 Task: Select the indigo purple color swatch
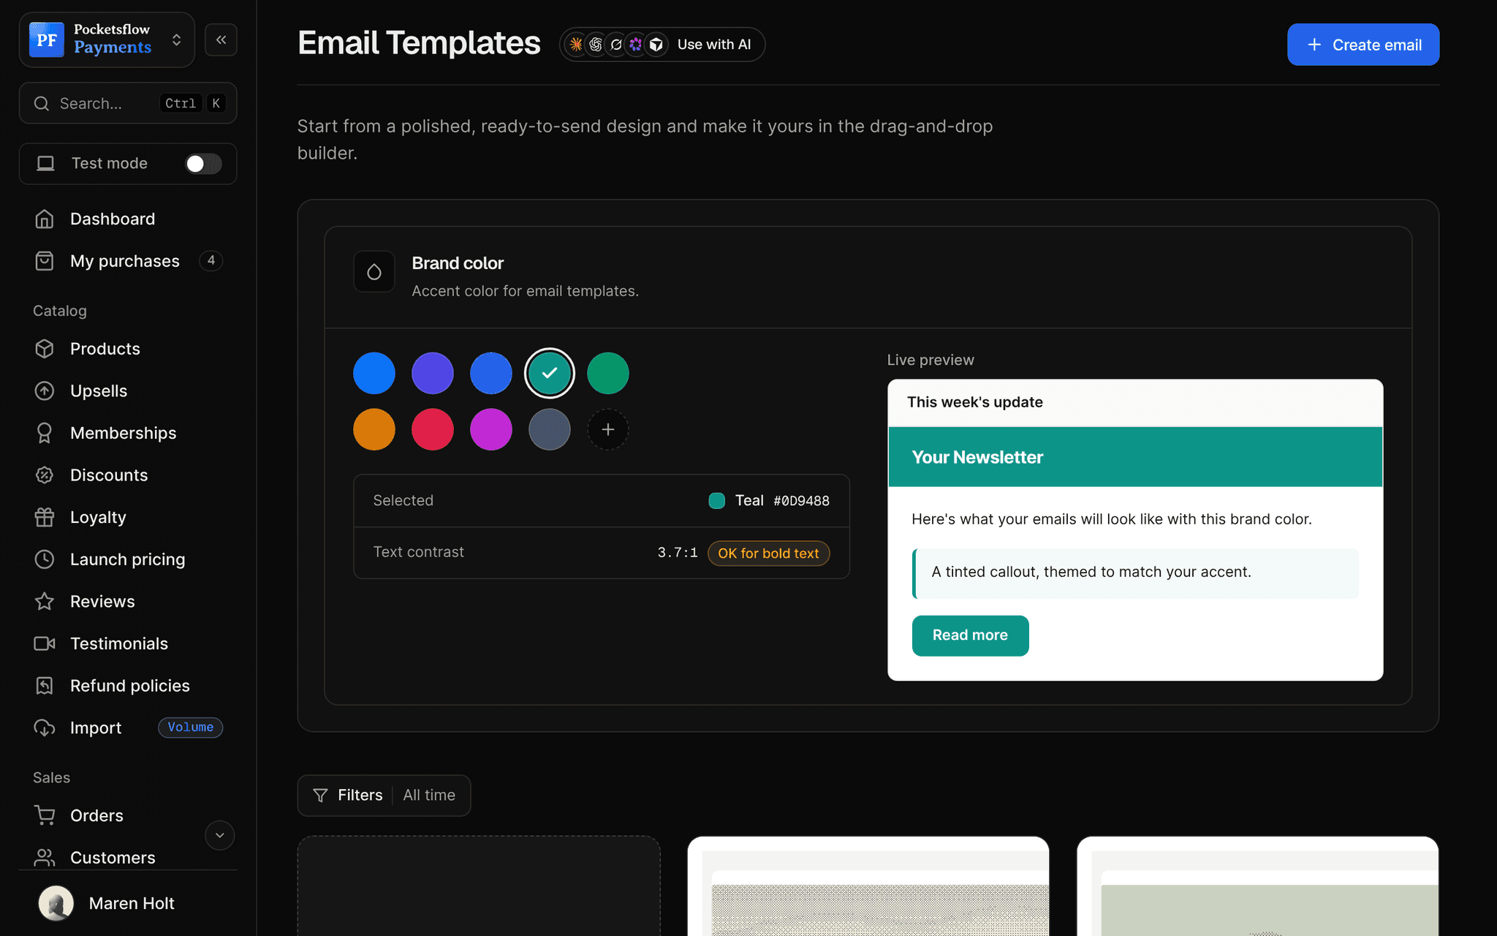click(433, 373)
